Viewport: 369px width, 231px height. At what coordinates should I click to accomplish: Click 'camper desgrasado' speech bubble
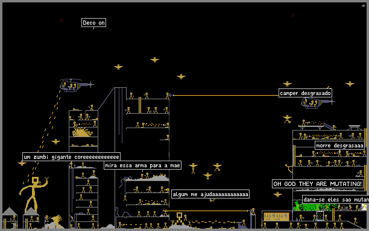click(x=305, y=93)
